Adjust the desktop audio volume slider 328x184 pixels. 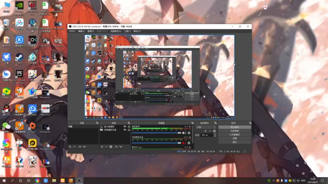(156, 133)
